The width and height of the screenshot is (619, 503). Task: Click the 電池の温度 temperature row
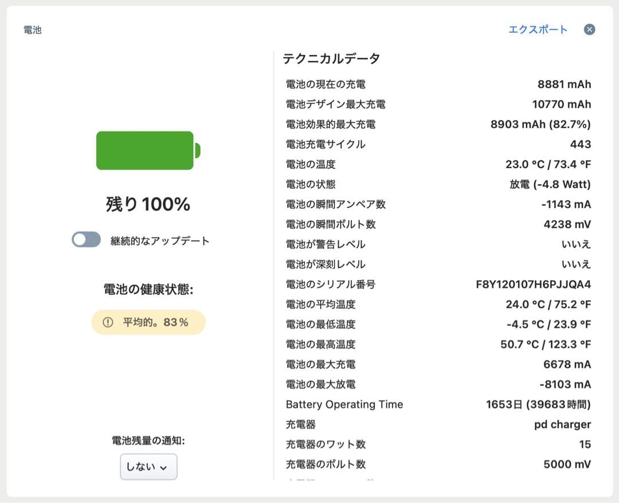click(309, 164)
